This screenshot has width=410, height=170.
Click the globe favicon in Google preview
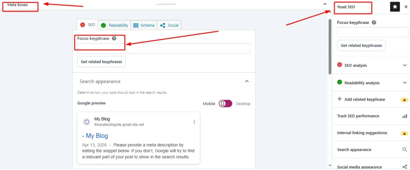(86, 122)
